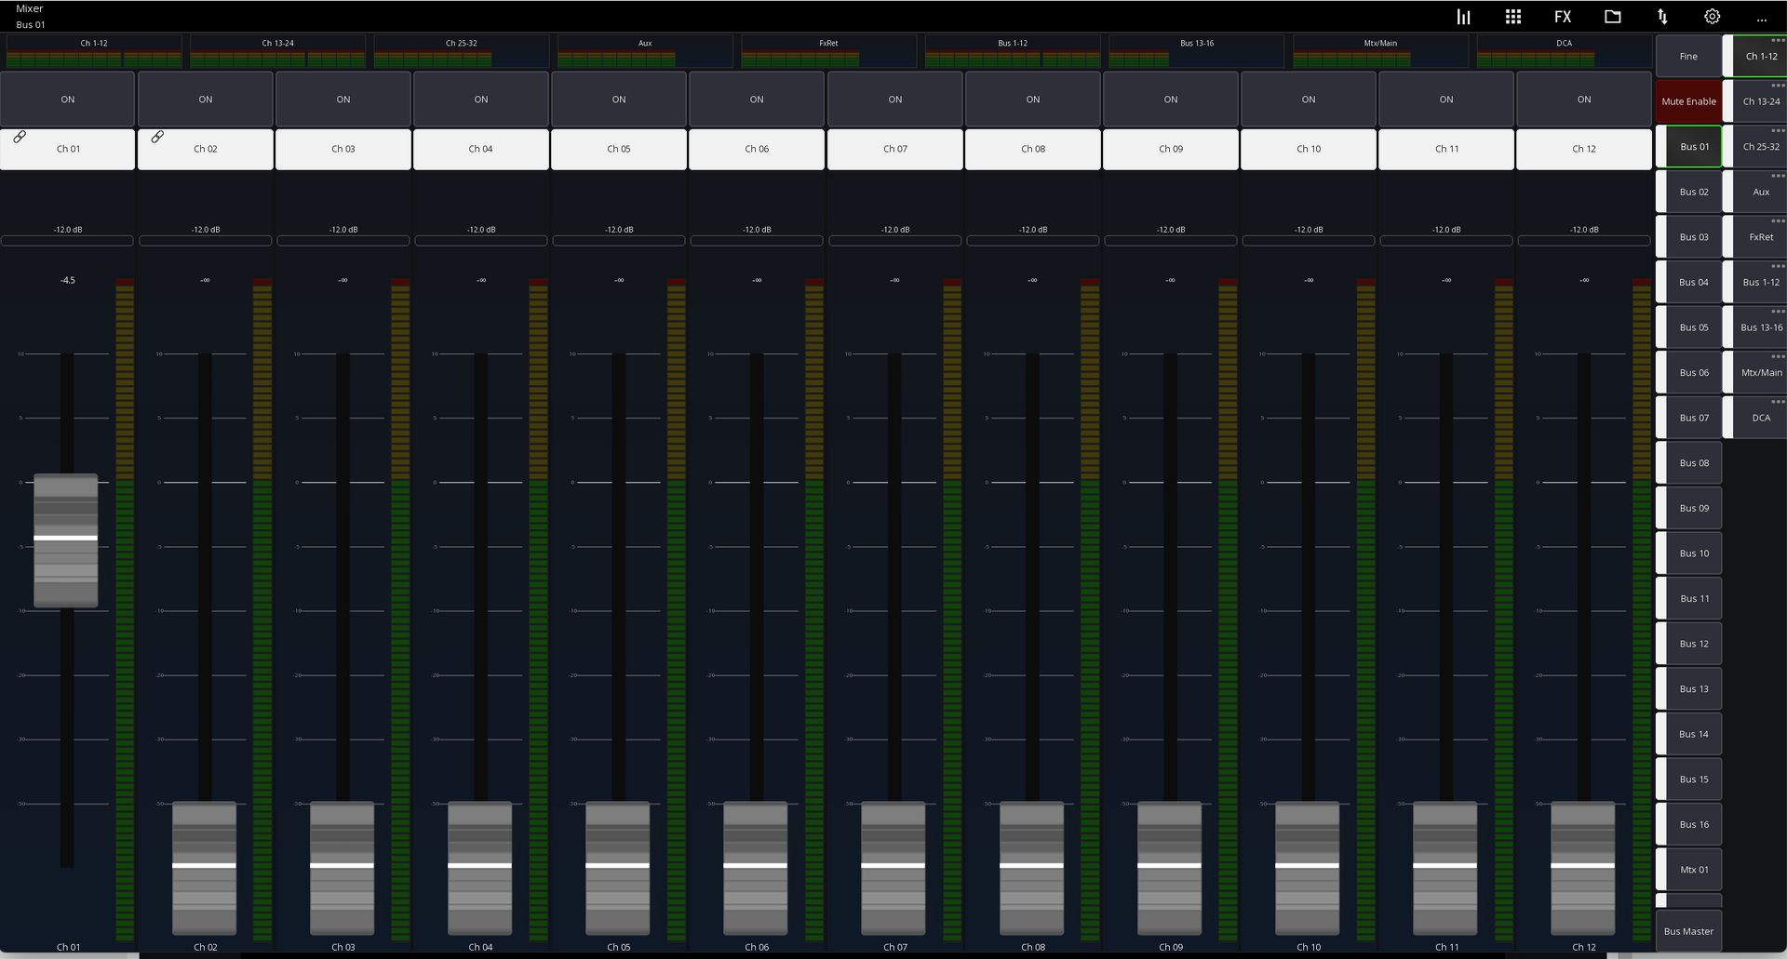The width and height of the screenshot is (1787, 959).
Task: Open the dots menu on Ch 1-12 layer
Action: [x=1778, y=40]
